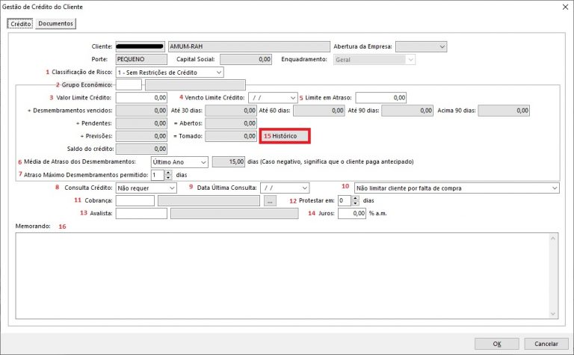Click the Memorando scrollbar down arrow
Viewport: 574px width, 355px height.
553,314
